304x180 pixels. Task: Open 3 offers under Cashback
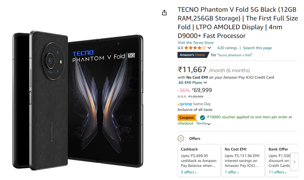pyautogui.click(x=189, y=172)
